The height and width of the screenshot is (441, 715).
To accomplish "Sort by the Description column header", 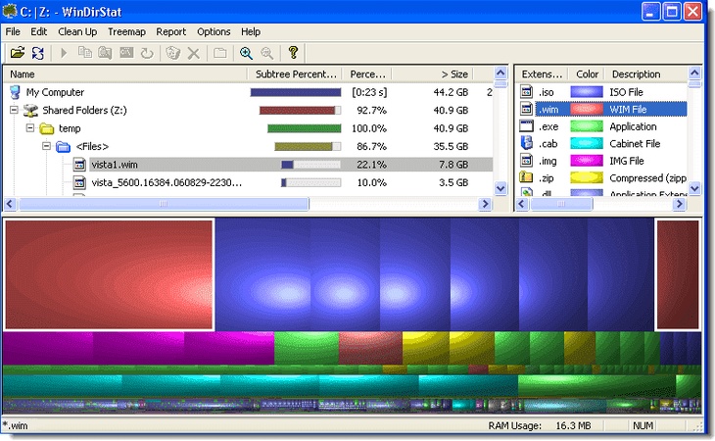I will (x=646, y=73).
